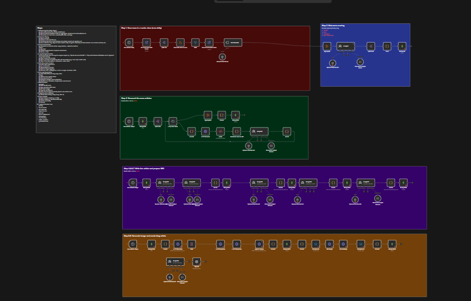The width and height of the screenshot is (471, 301).
Task: Click the Aggregate node in green section
Action: coord(208,115)
